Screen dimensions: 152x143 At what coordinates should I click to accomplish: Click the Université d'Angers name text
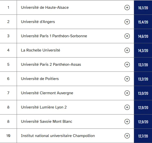tap(38, 22)
